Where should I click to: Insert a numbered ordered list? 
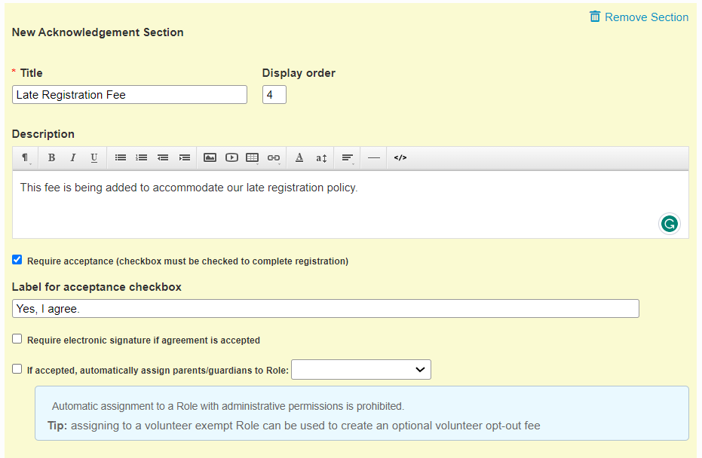click(141, 158)
